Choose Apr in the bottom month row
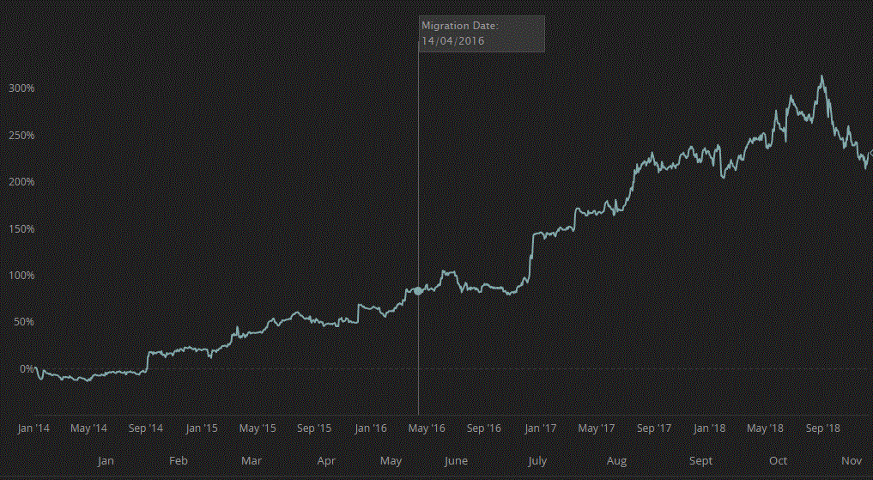The height and width of the screenshot is (480, 873). click(326, 461)
